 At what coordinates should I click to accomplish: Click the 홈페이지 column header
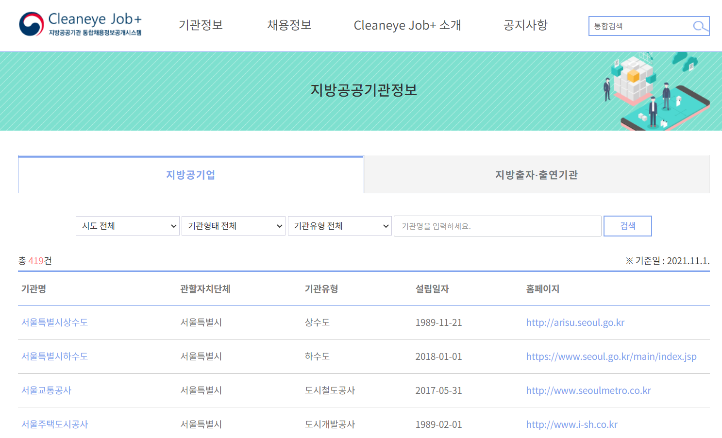(543, 289)
